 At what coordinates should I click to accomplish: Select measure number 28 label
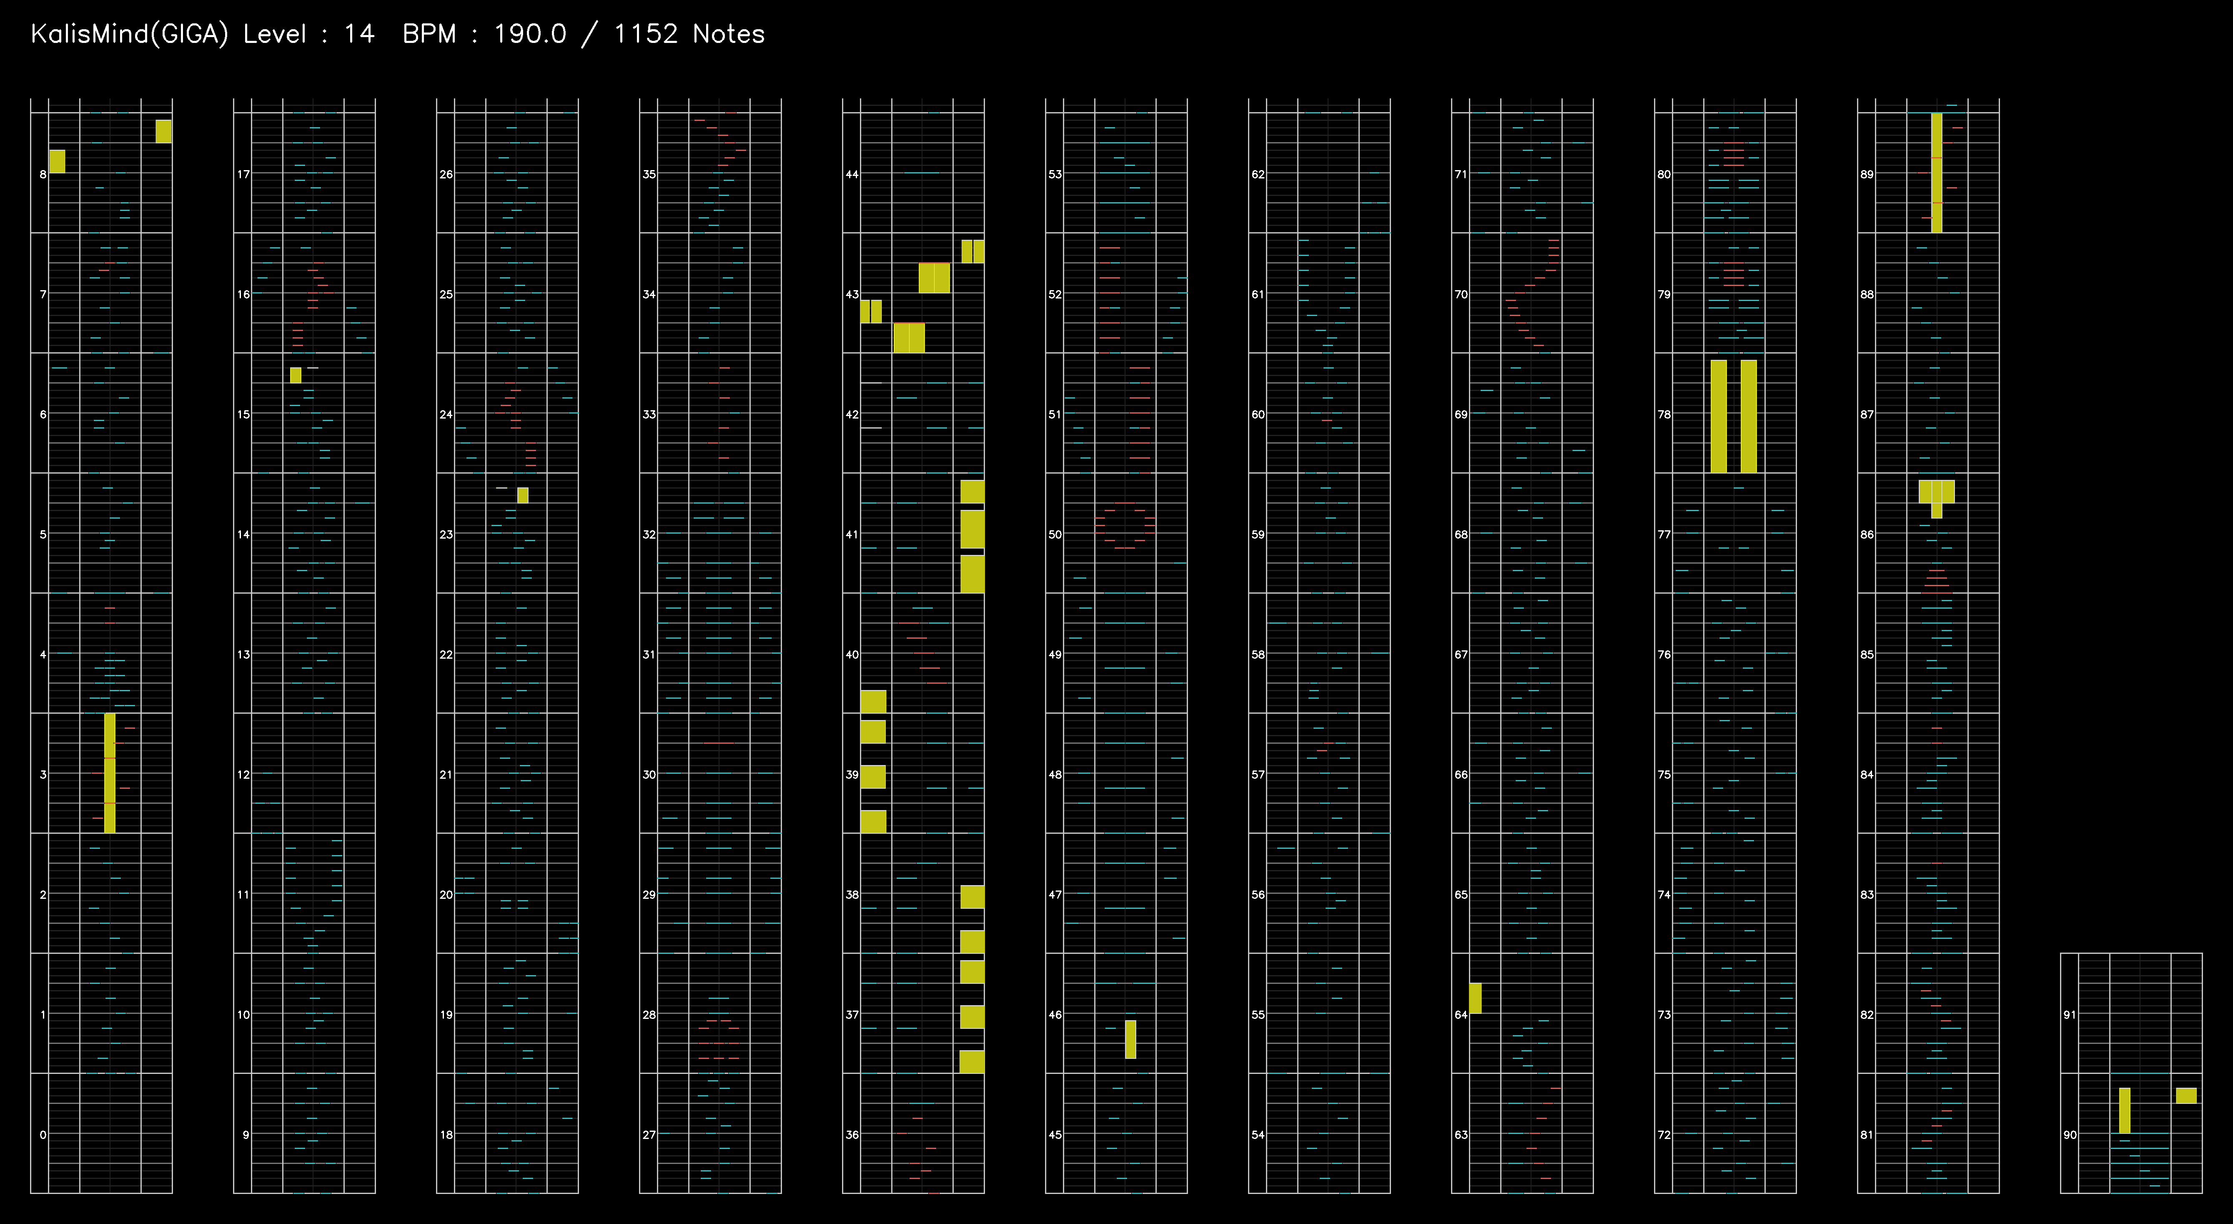649,1015
